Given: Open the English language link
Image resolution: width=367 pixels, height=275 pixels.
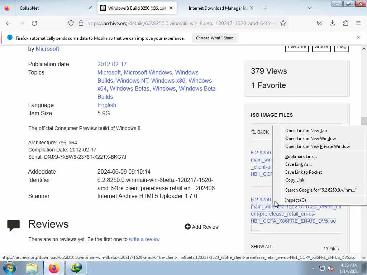Looking at the screenshot, I should (107, 105).
